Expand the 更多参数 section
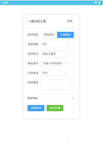This screenshot has width=103, height=167. tap(51, 98)
